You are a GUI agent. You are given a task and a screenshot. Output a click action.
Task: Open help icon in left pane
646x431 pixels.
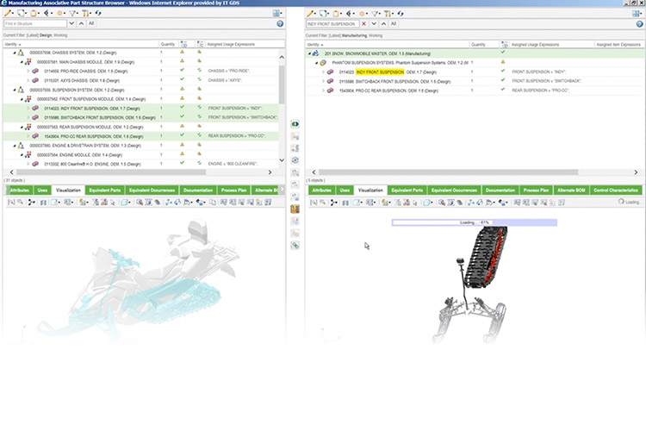pos(280,24)
